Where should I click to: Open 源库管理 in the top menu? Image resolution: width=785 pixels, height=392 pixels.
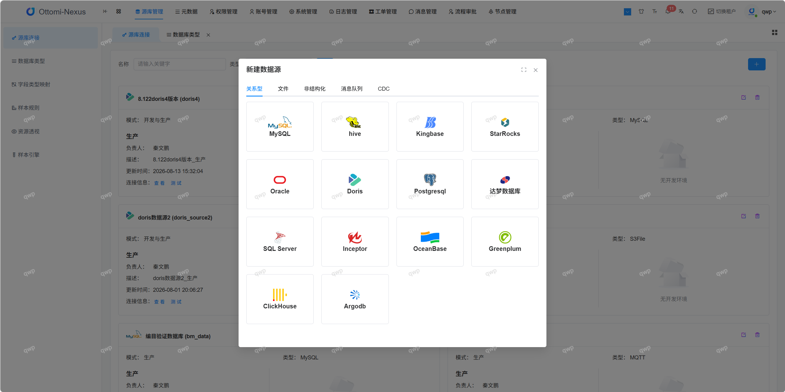[x=149, y=12]
